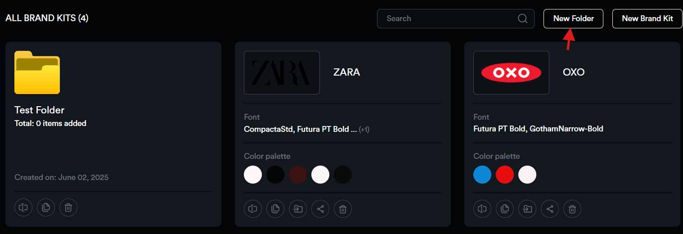
Task: Rename the OXO brand kit
Action: pos(482,209)
